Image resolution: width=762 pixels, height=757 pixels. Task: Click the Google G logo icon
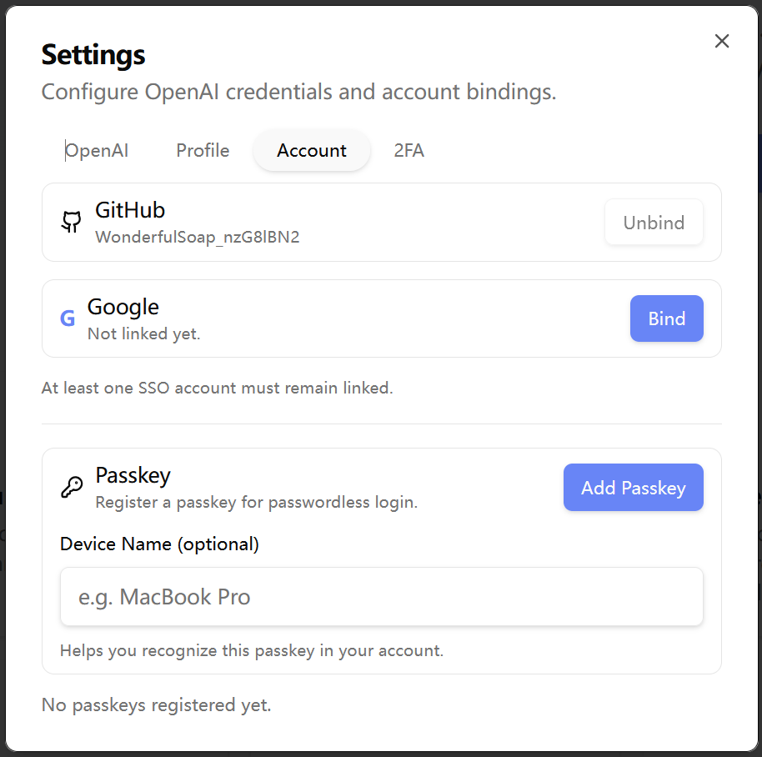[x=68, y=318]
